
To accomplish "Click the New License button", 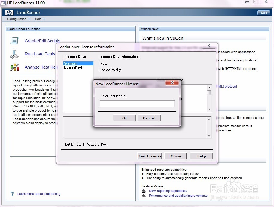I will pos(150,156).
